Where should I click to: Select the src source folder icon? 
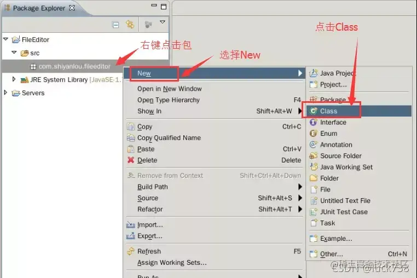tap(25, 53)
